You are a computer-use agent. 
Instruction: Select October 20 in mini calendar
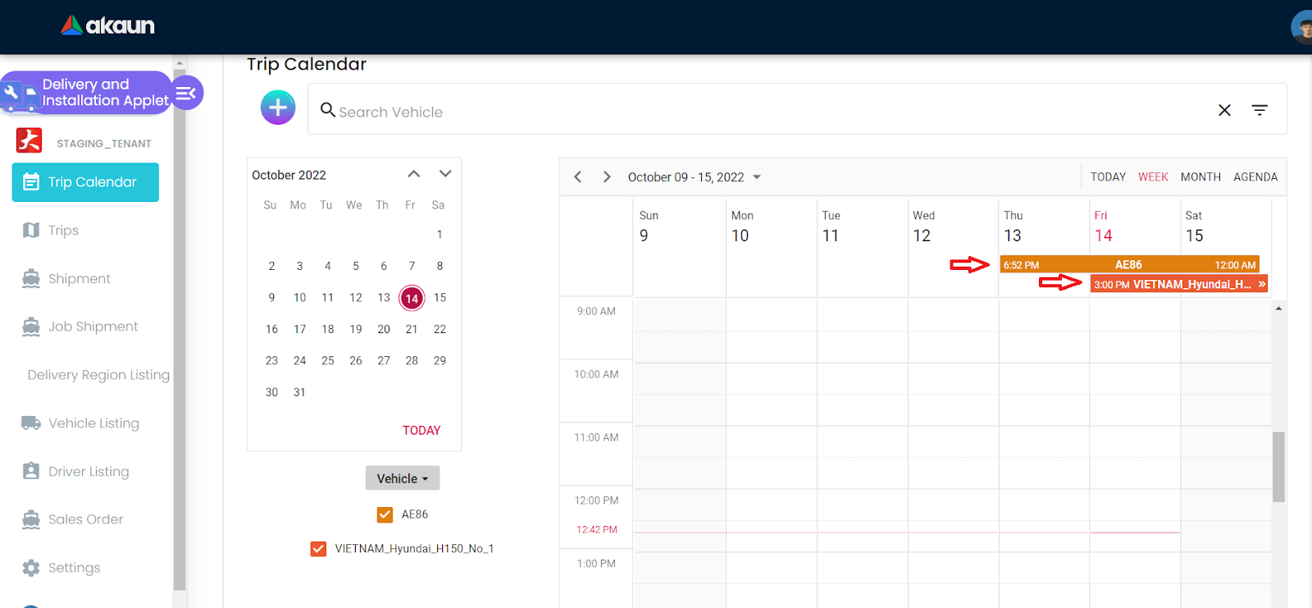point(384,329)
